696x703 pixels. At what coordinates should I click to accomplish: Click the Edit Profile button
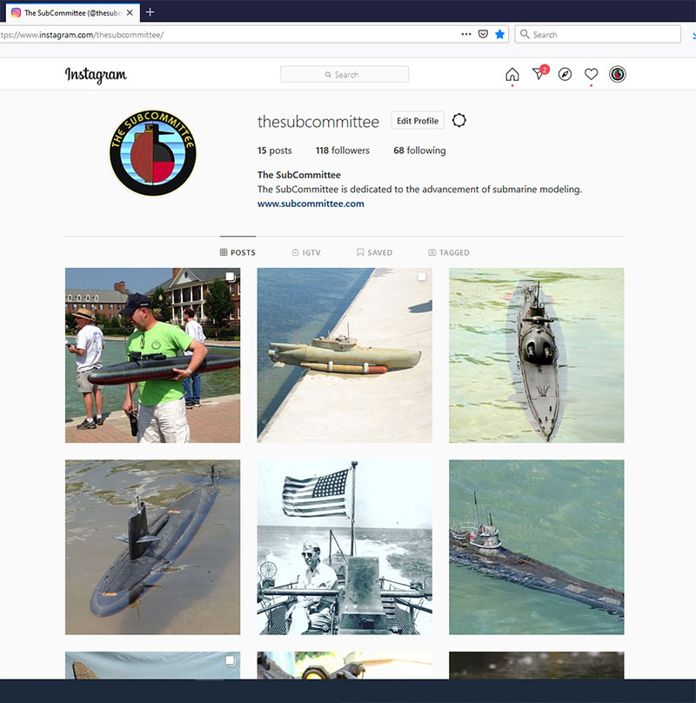(x=418, y=121)
